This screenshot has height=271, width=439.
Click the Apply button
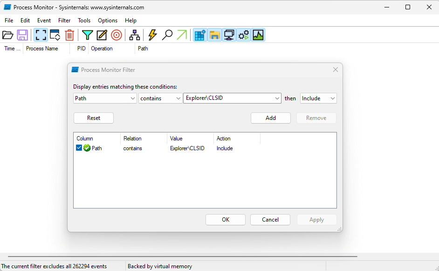pos(316,220)
